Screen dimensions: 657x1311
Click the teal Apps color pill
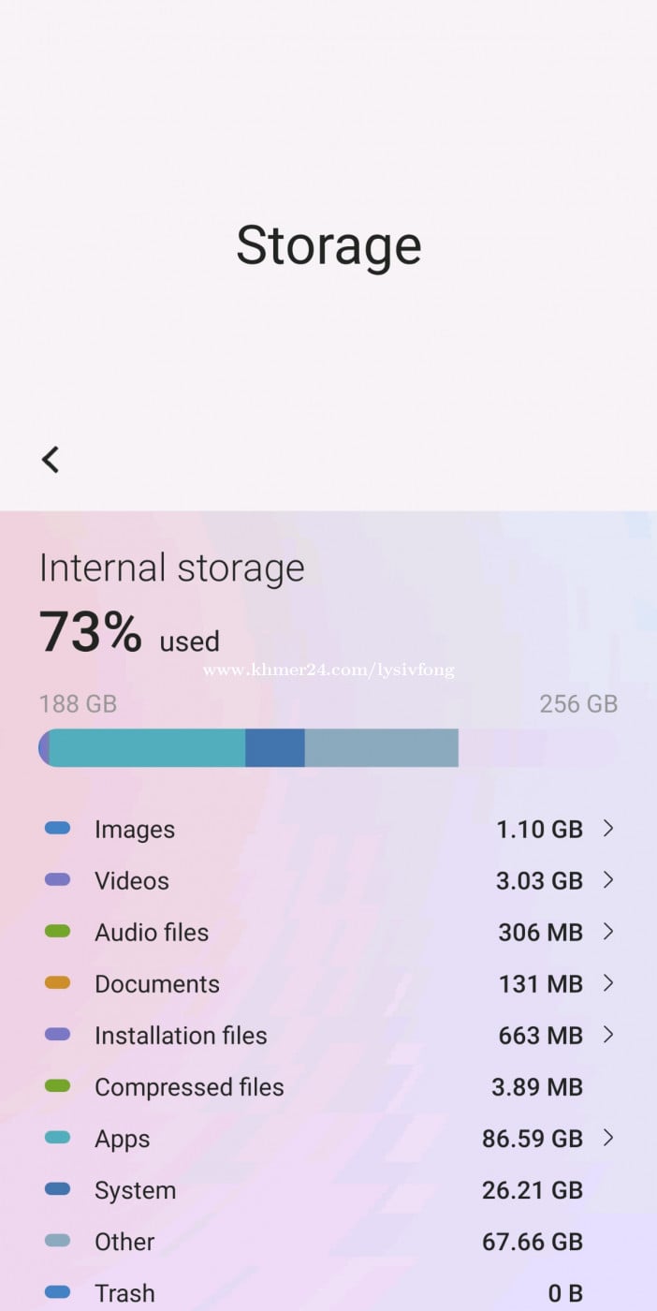click(x=58, y=1138)
